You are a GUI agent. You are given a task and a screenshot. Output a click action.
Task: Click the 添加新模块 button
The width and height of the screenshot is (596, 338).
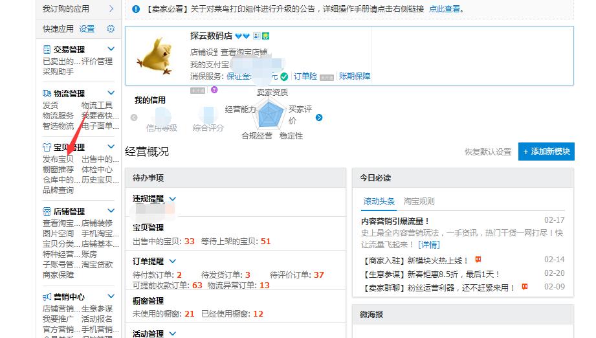click(546, 152)
